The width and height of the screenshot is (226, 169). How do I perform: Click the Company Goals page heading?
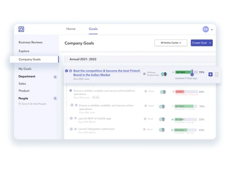point(79,43)
